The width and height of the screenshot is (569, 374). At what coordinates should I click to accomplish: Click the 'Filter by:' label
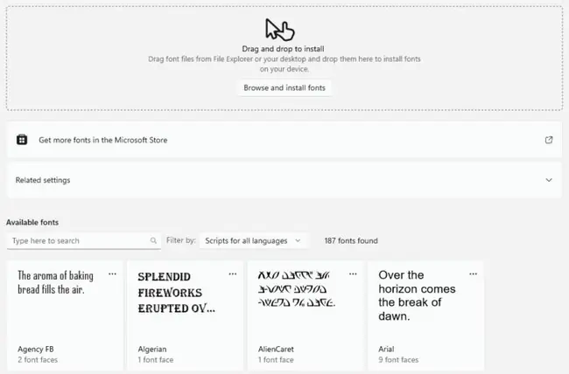(x=180, y=240)
